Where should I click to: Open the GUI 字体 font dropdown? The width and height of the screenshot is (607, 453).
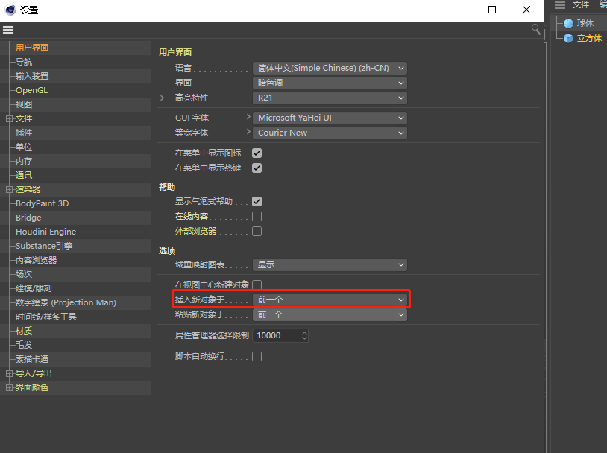[x=330, y=118]
